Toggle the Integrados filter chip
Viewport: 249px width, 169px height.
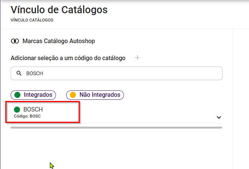point(33,95)
